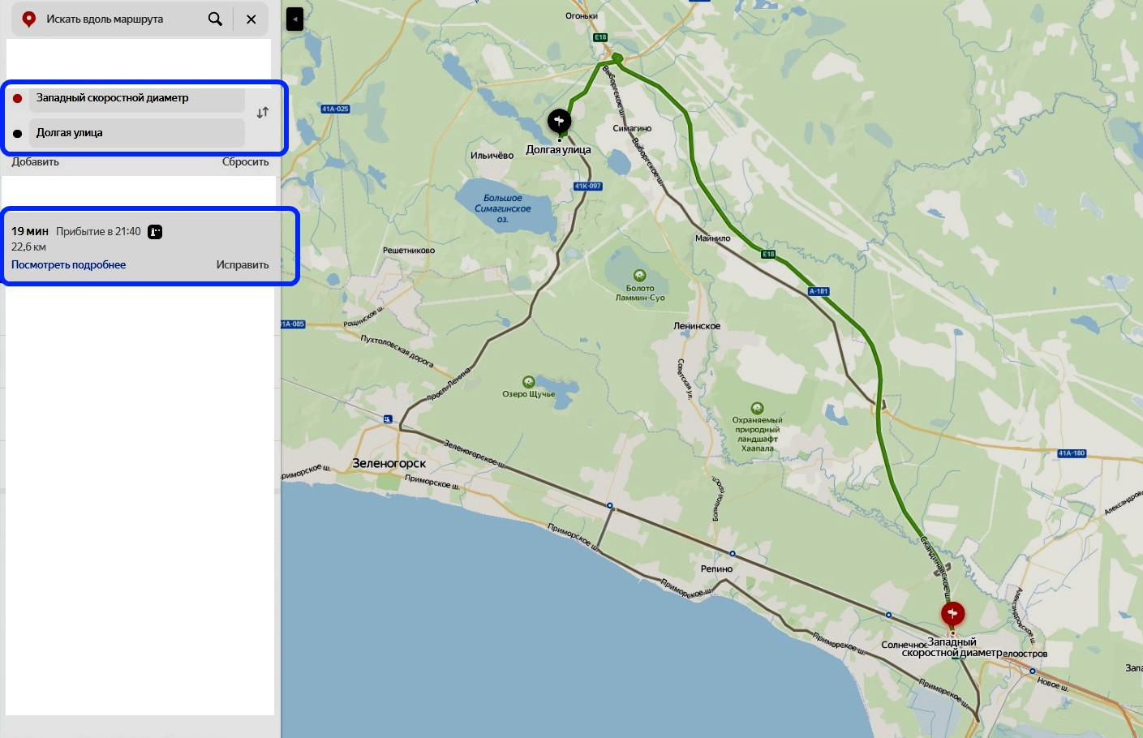Click the 22,6 км distance value
1143x738 pixels.
click(28, 247)
